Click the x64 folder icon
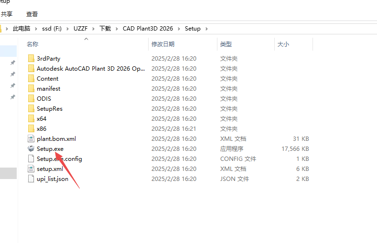The image size is (377, 243). (31, 118)
